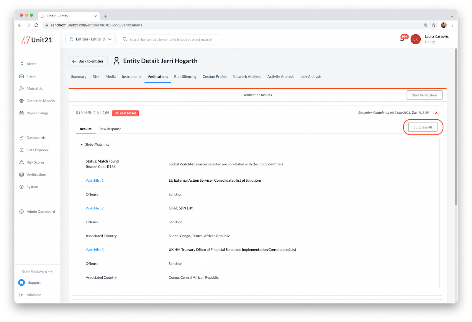
Task: Open Rule Silencing tab
Action: coord(185,77)
